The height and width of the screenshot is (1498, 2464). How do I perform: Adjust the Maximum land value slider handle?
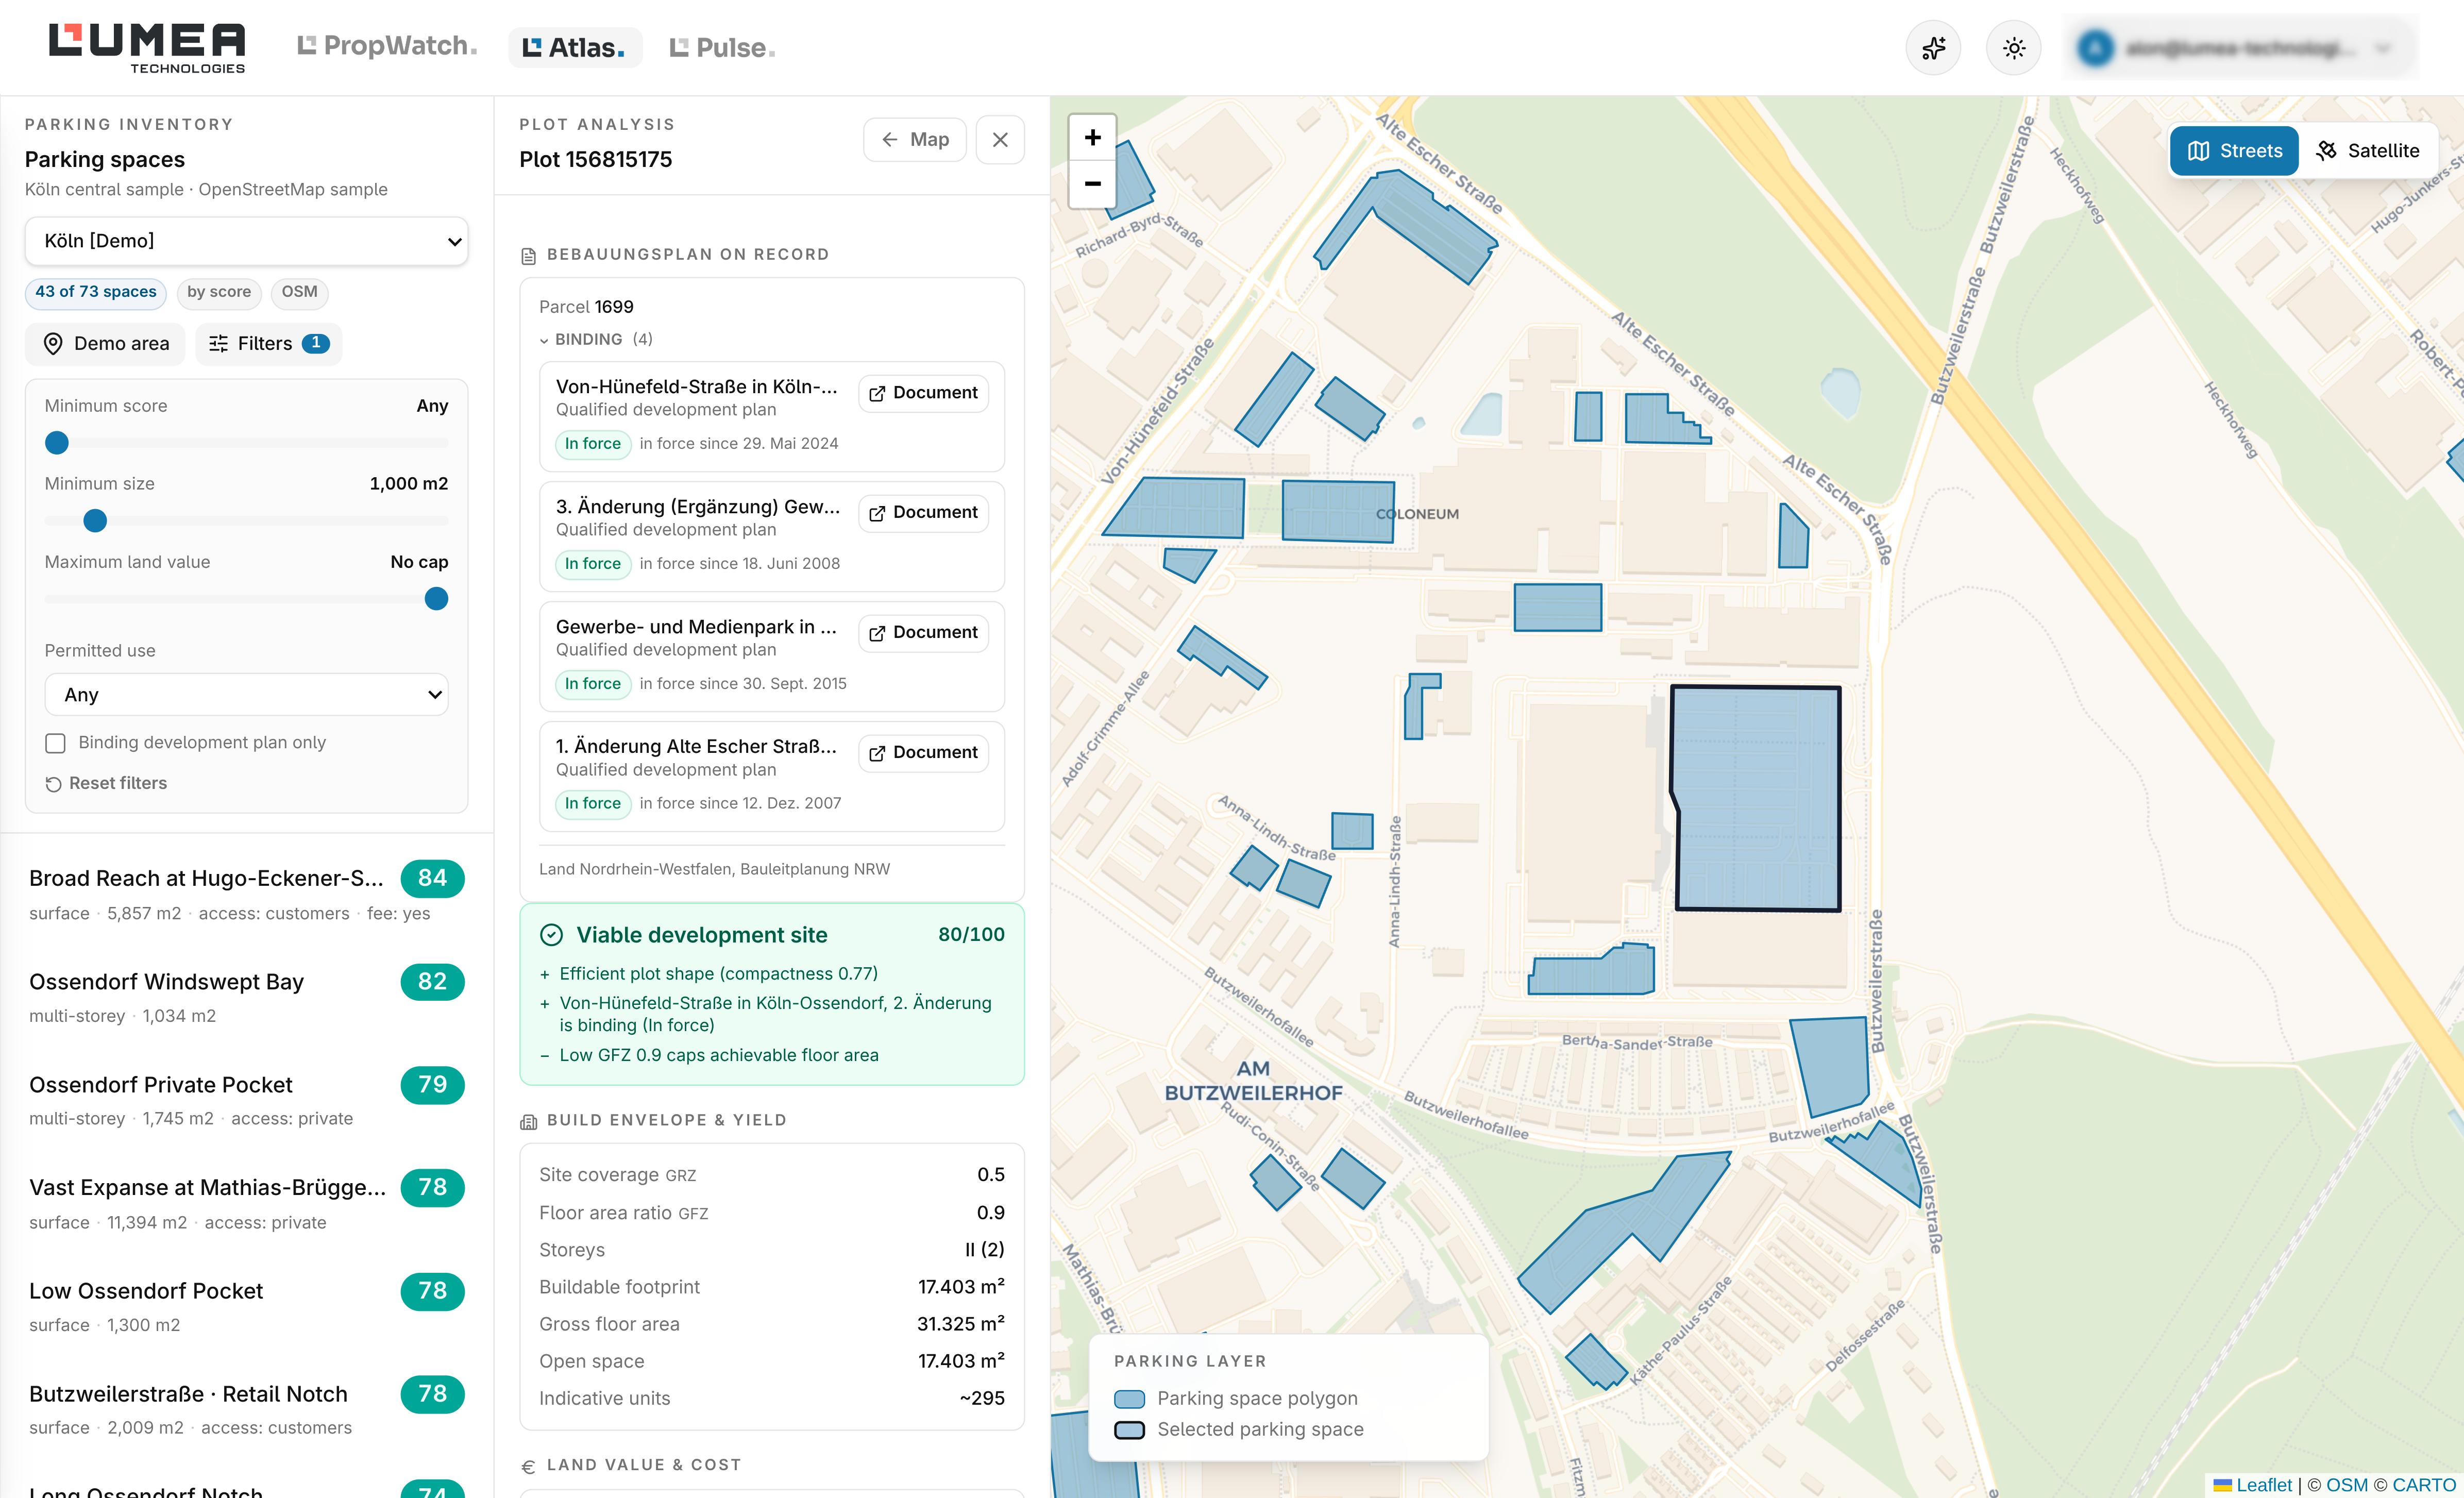point(436,599)
